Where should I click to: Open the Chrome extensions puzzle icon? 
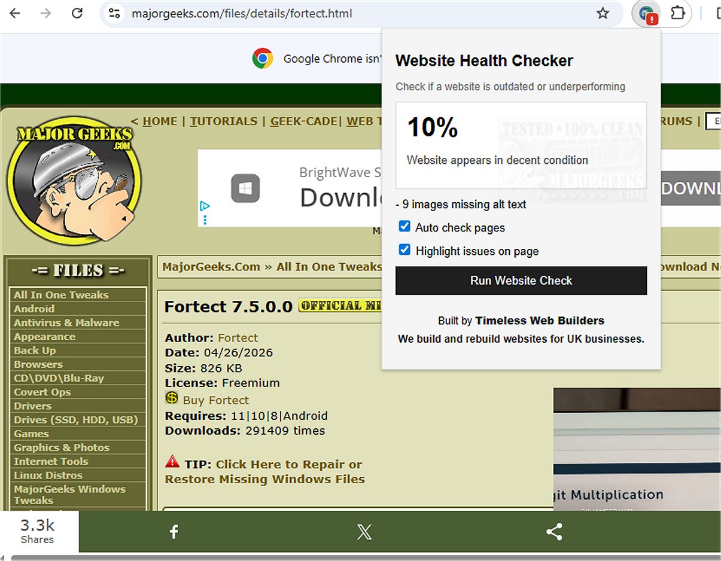(678, 13)
